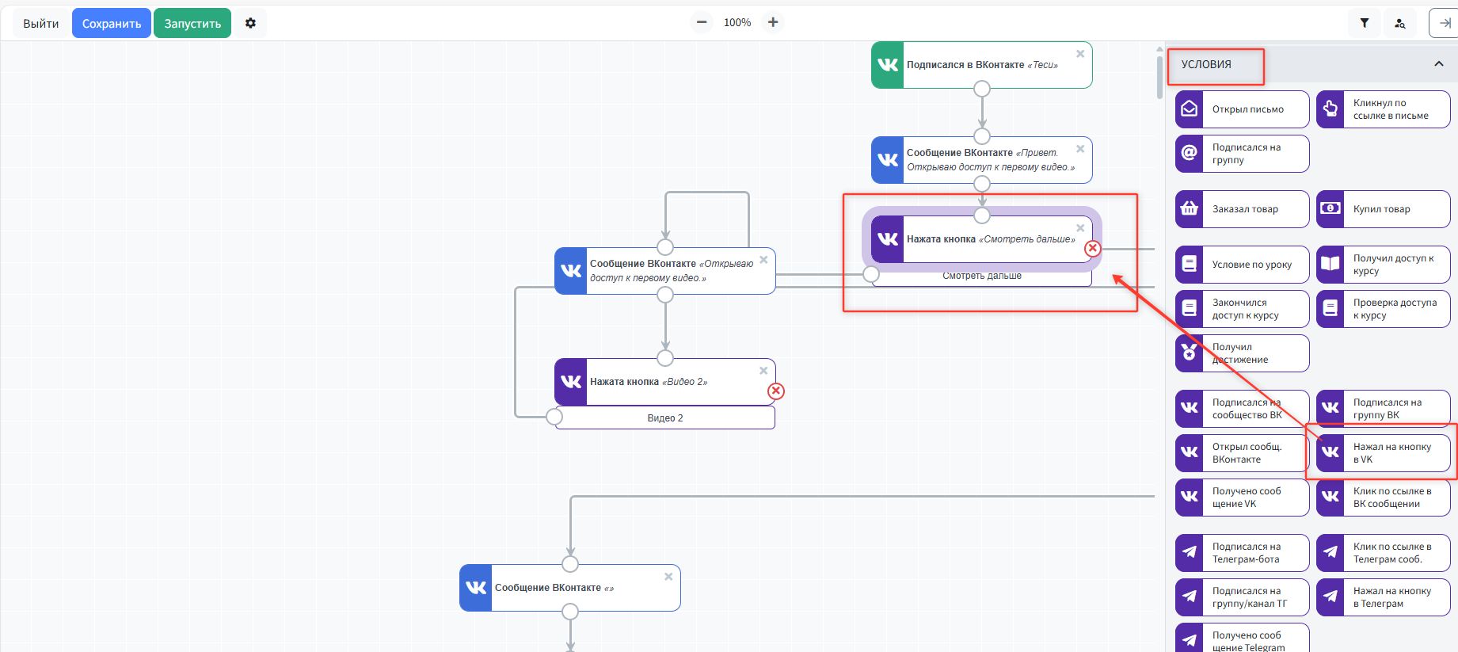This screenshot has width=1458, height=652.
Task: Click the Выйти button
Action: coord(41,24)
